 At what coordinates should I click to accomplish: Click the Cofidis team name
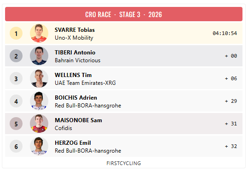(x=63, y=128)
